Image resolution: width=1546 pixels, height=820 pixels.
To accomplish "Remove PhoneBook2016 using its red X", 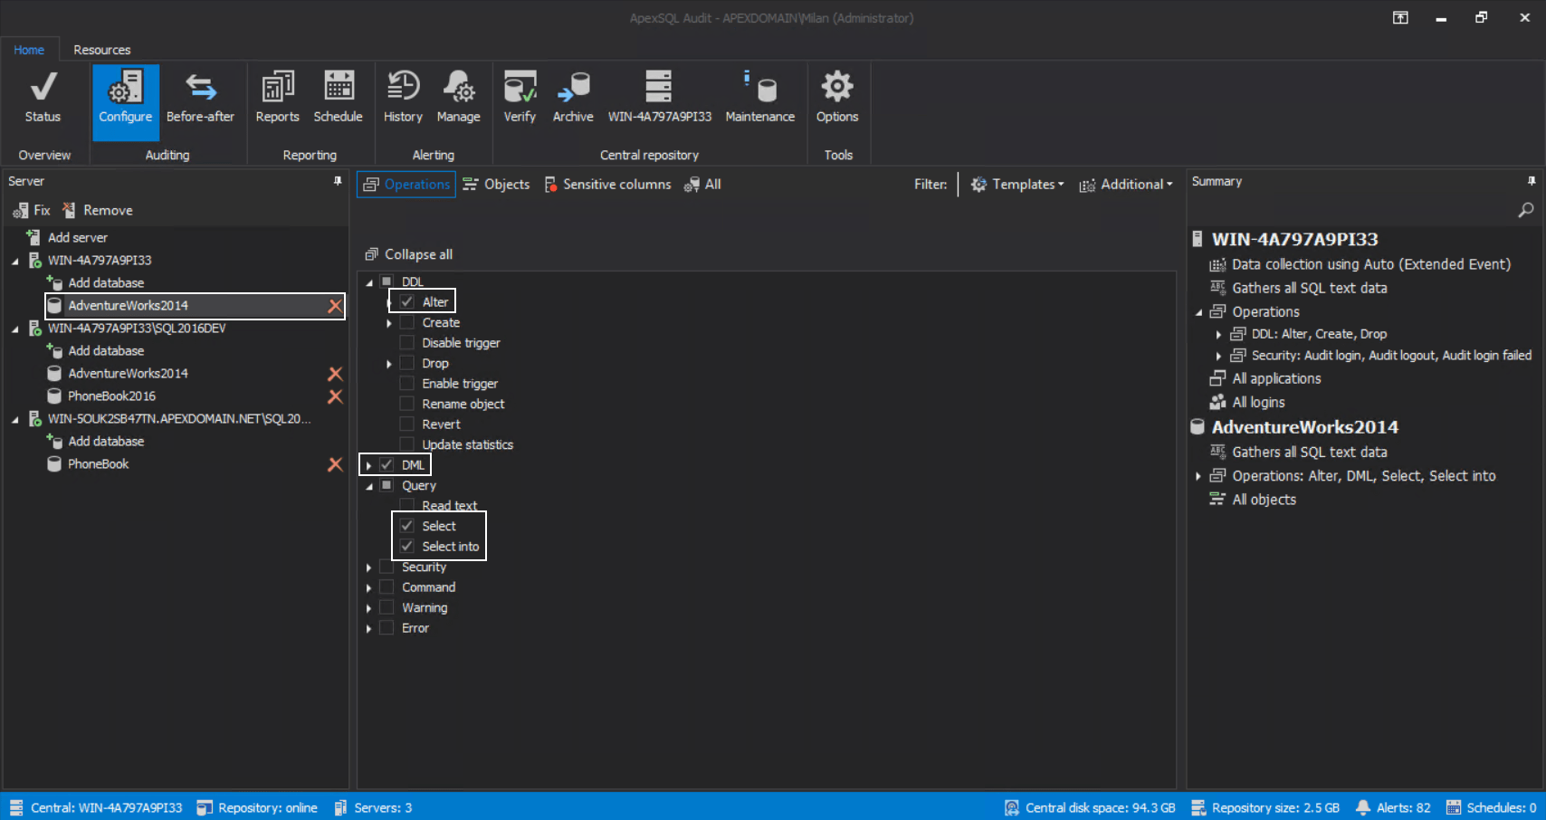I will coord(335,396).
